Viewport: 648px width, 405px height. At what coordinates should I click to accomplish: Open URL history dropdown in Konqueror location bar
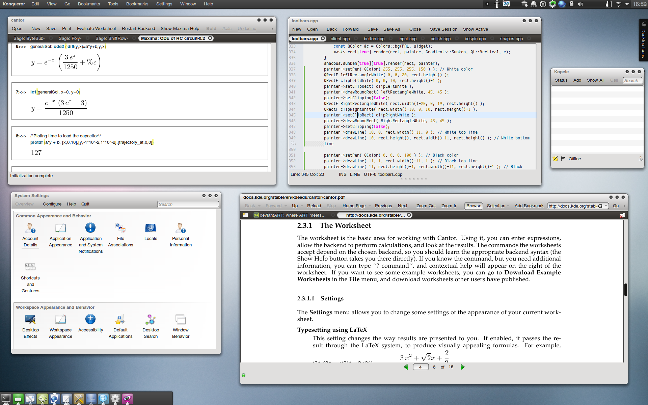point(606,206)
